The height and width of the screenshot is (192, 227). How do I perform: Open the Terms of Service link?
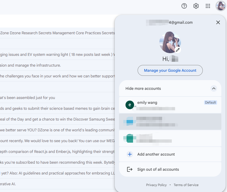pyautogui.click(x=186, y=185)
